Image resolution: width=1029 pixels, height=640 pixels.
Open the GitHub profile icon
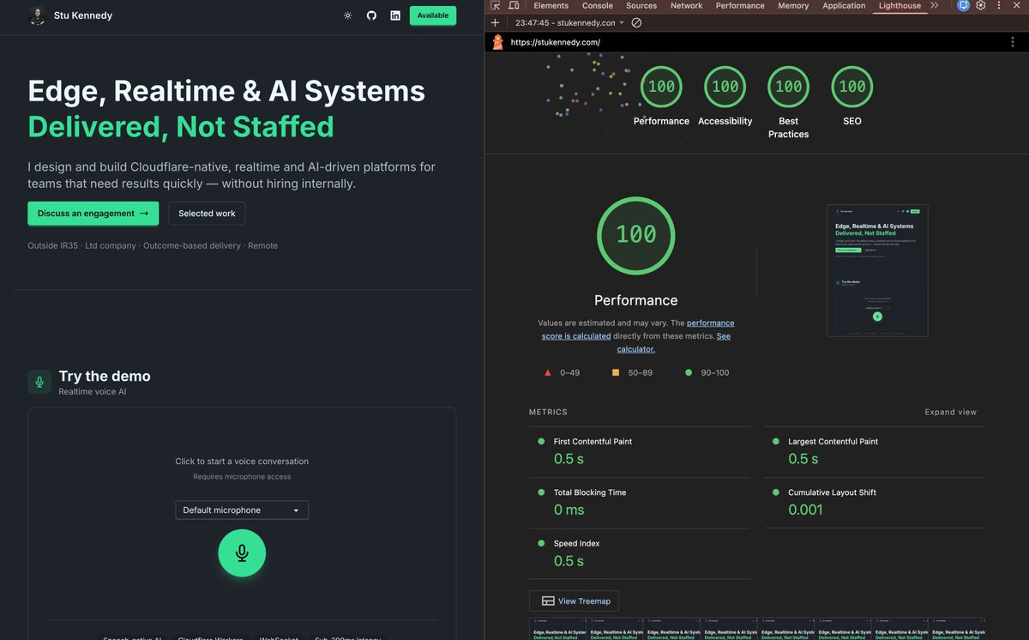(371, 15)
